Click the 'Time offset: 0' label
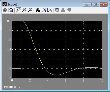This screenshot has width=110, height=92. [11, 87]
